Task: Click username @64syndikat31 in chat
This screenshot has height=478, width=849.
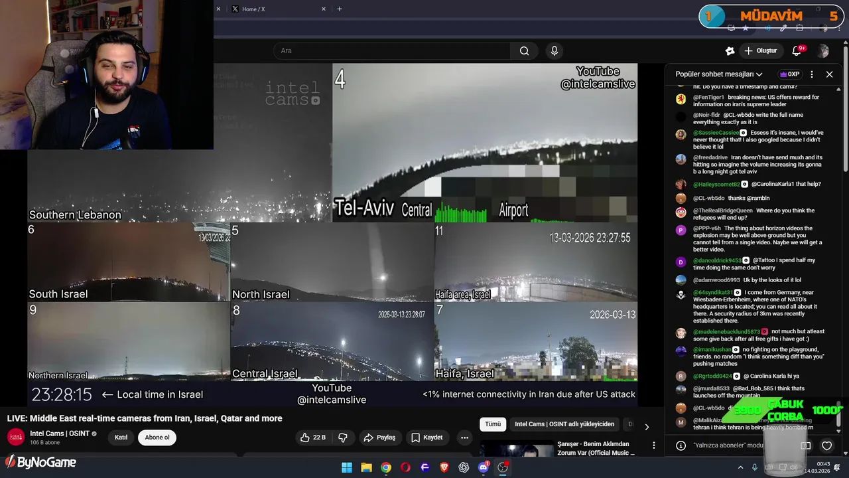Action: [713, 292]
